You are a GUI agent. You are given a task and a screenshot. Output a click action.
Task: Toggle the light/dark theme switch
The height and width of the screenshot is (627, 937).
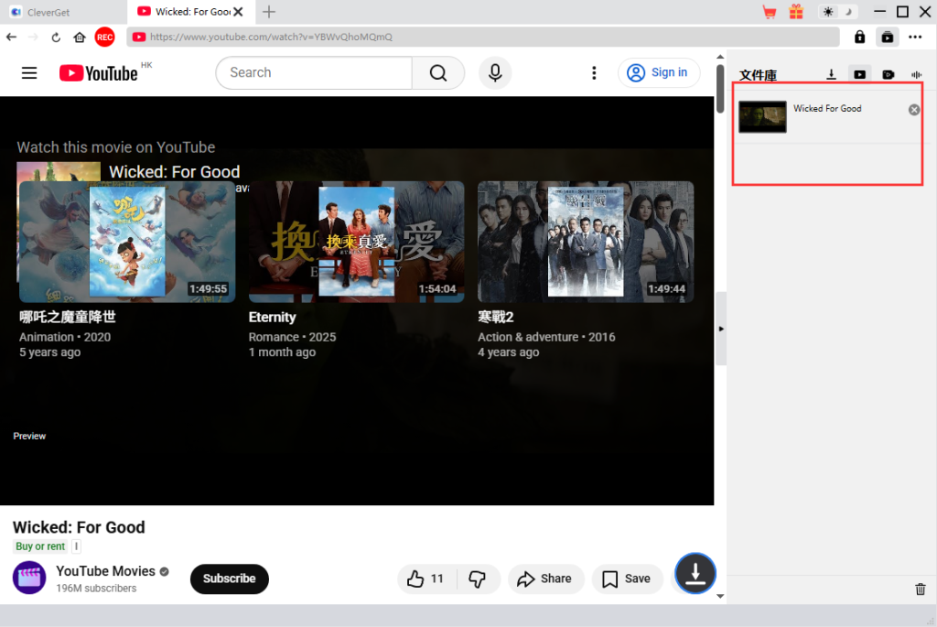coord(838,12)
